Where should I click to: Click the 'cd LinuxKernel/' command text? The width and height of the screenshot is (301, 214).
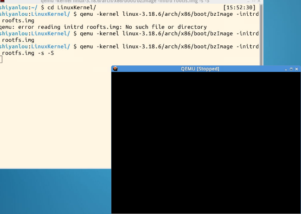coord(71,8)
